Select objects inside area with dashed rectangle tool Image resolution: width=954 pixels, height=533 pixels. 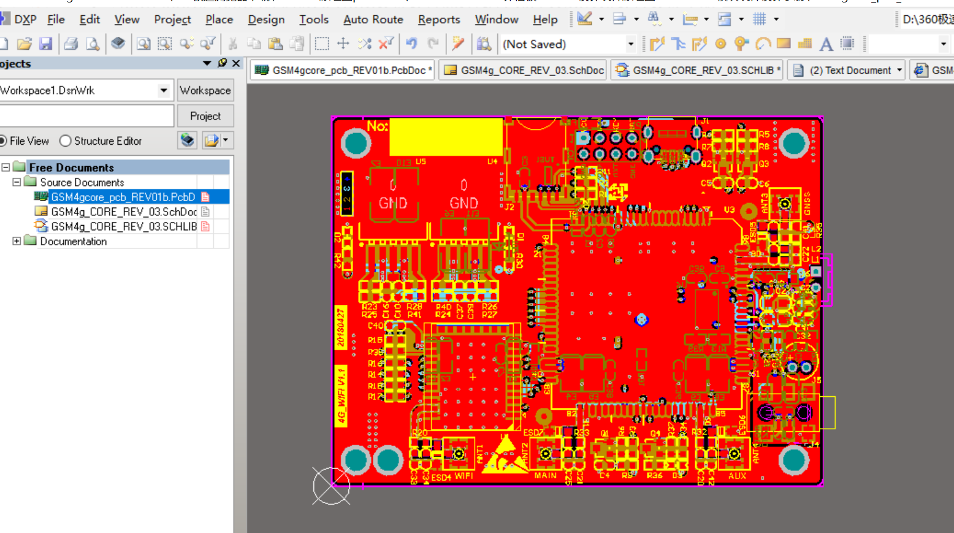(x=321, y=44)
